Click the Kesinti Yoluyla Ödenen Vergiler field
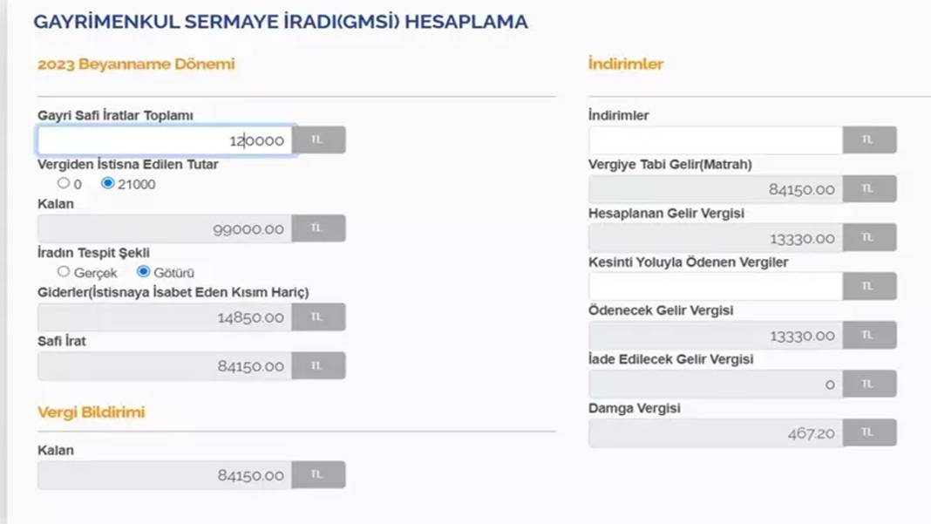 pos(716,286)
